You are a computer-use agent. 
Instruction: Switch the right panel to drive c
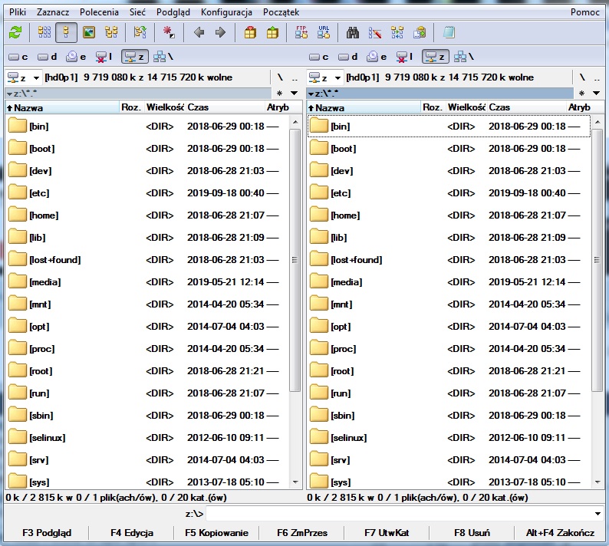[x=319, y=57]
